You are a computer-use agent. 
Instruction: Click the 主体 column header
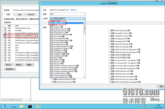27,26
